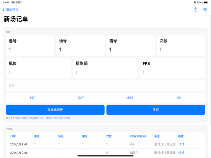Screen dimensions: 211x158
Task: Open the 现场场记板 clapperboard button
Action: pos(55,110)
